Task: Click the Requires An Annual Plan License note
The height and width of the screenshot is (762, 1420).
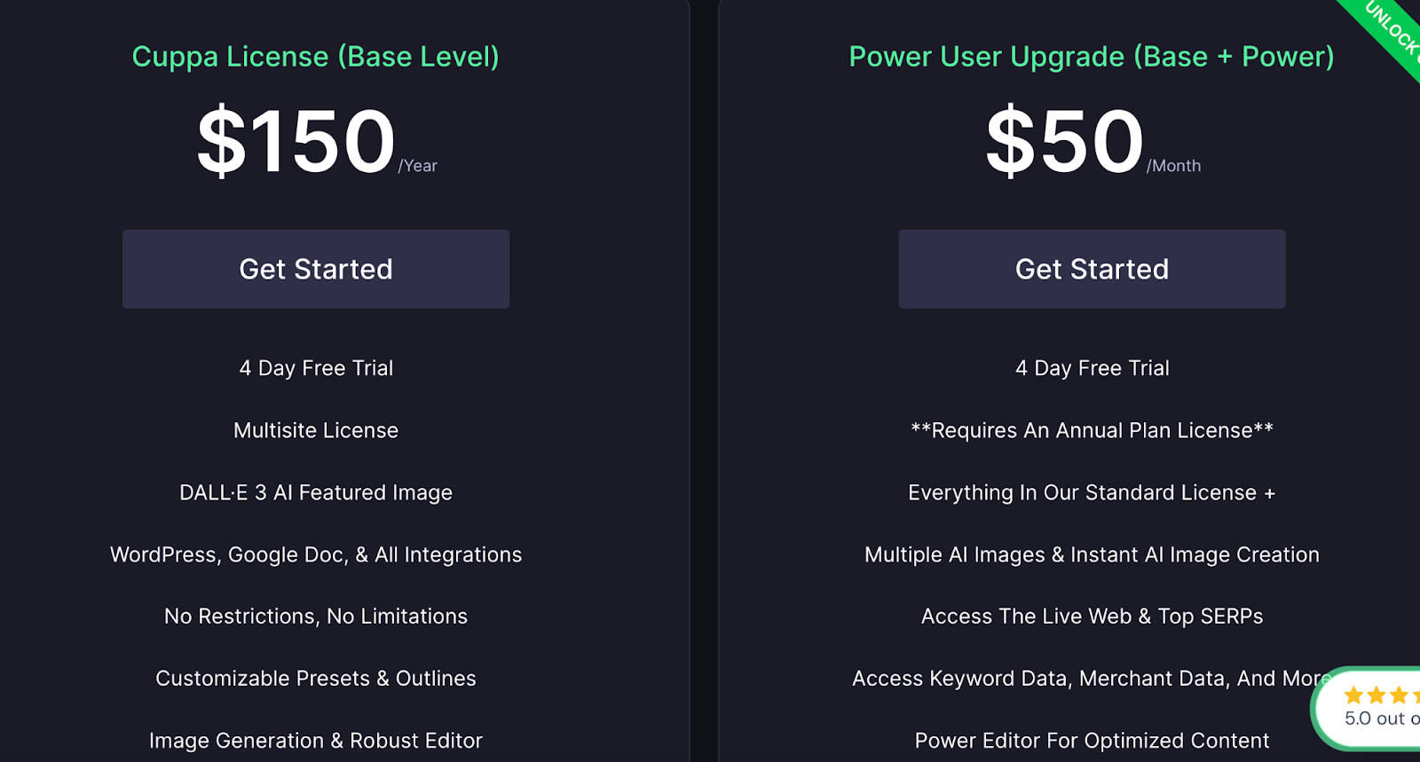Action: click(1092, 430)
